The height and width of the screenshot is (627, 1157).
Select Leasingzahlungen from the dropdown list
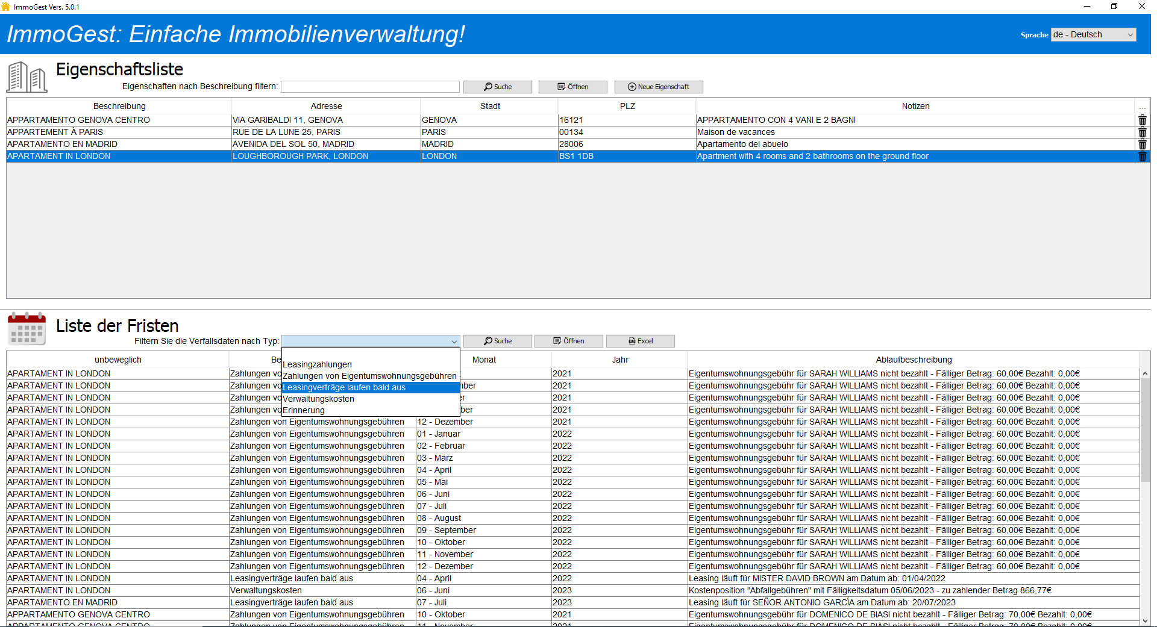click(371, 364)
